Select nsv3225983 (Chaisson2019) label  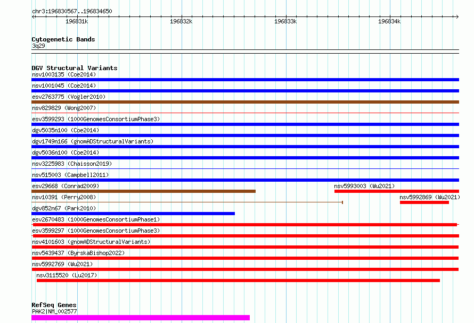point(72,164)
